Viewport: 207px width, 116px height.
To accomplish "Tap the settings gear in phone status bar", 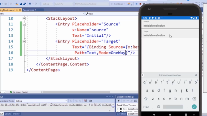I will (149, 18).
